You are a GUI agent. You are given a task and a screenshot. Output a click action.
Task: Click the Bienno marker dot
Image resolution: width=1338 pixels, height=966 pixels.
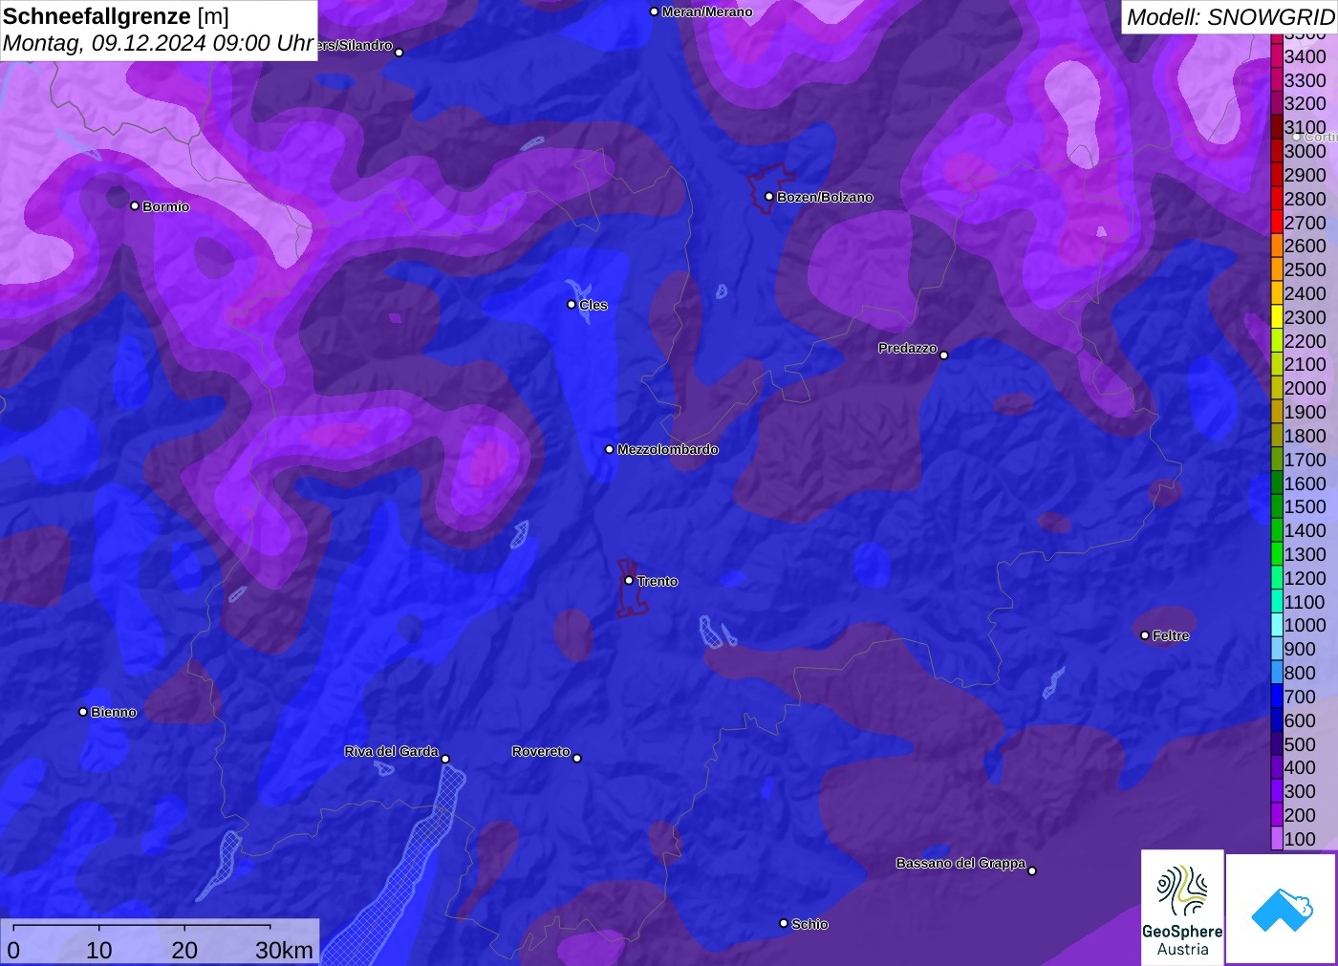pyautogui.click(x=83, y=712)
